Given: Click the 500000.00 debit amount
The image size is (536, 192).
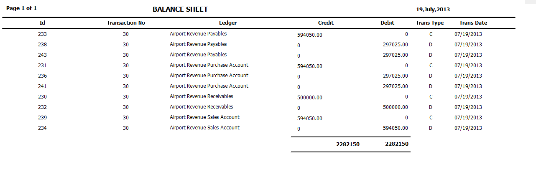Looking at the screenshot, I should tap(396, 107).
